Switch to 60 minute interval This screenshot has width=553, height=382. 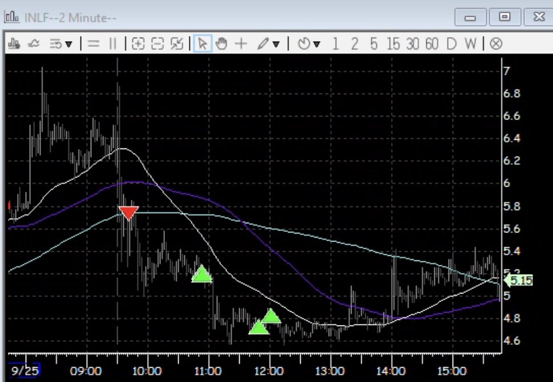pyautogui.click(x=432, y=44)
